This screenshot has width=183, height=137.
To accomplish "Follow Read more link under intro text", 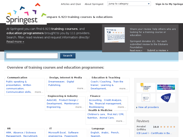I will click(15, 42).
